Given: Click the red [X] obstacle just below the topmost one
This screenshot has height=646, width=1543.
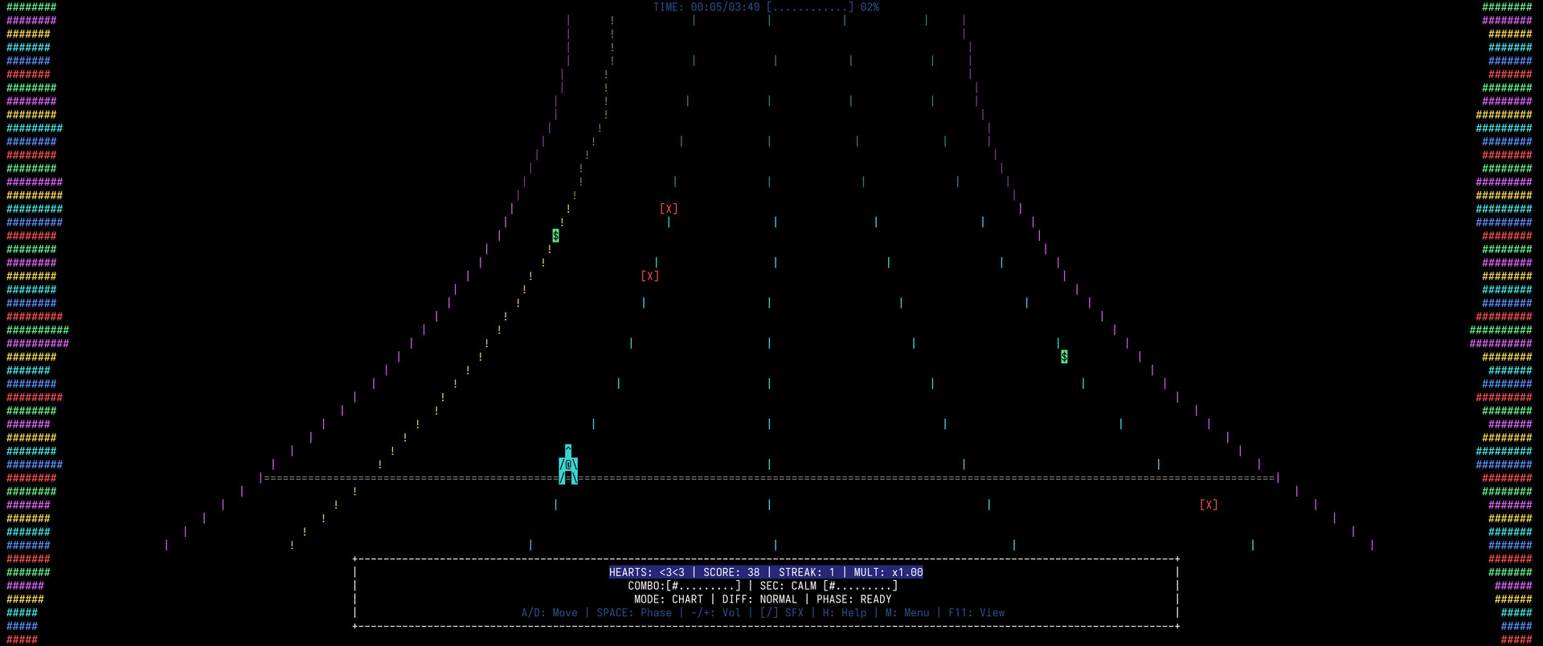Looking at the screenshot, I should tap(650, 276).
